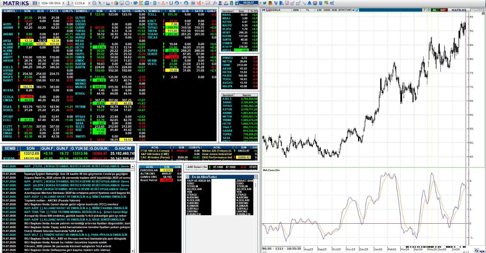Click the clock icon in toolbar
486x253 pixels.
click(127, 3)
